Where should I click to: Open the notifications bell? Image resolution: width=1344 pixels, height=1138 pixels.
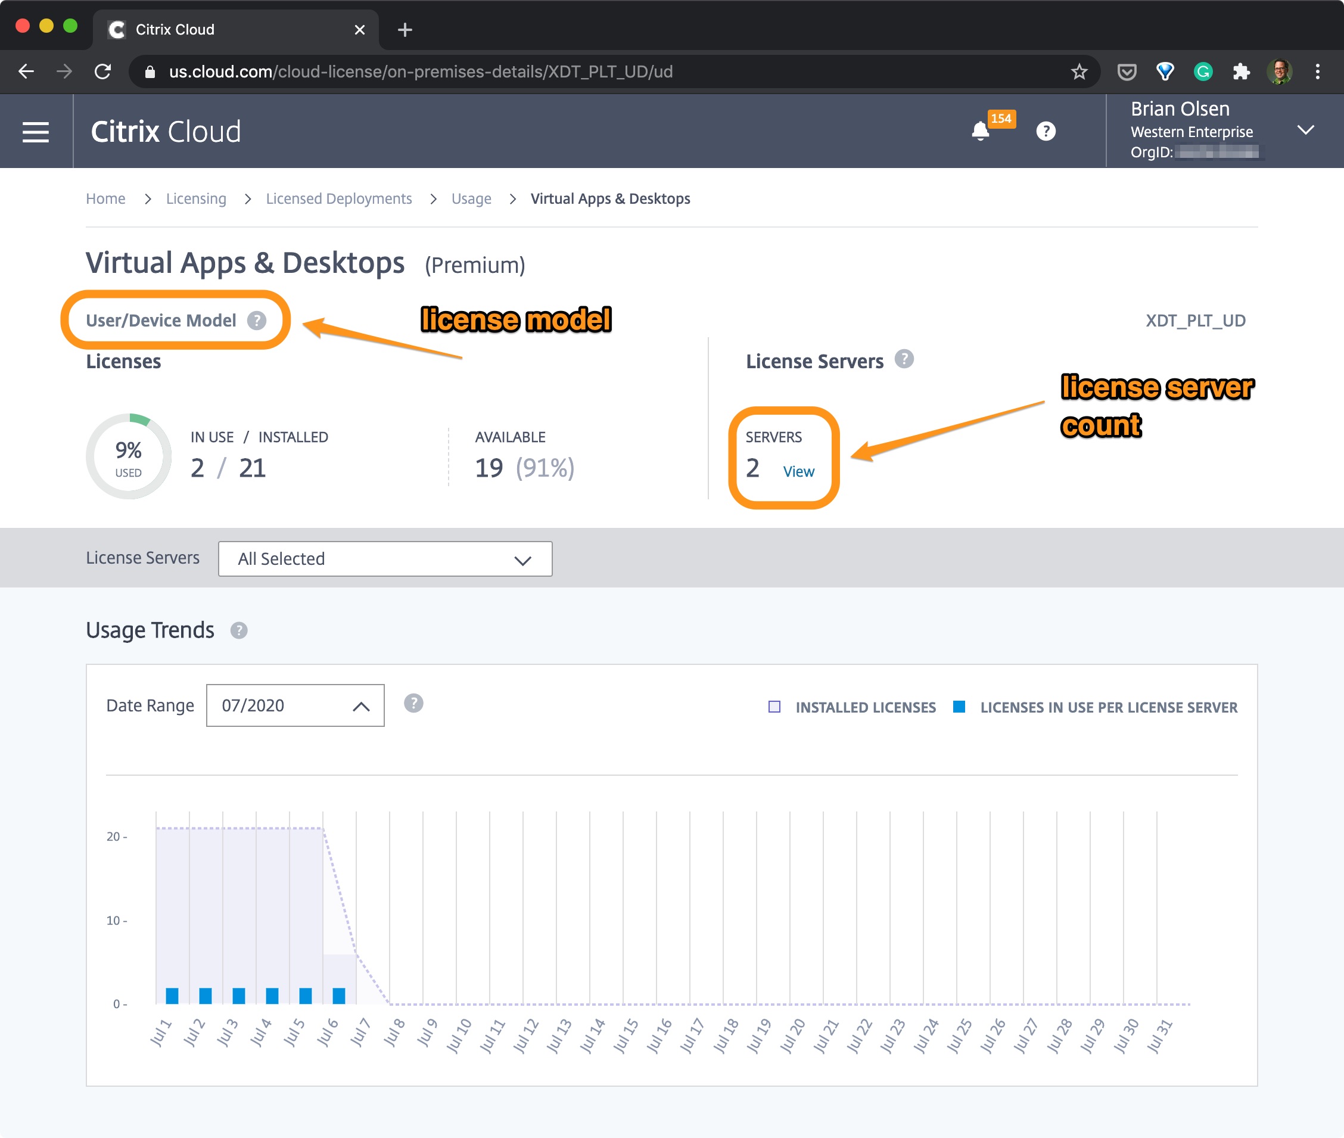980,131
